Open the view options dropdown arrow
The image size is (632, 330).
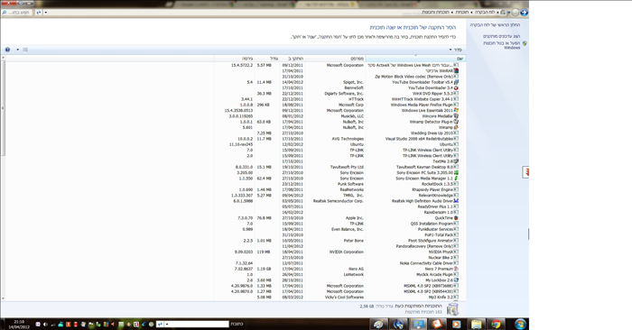[x=18, y=50]
